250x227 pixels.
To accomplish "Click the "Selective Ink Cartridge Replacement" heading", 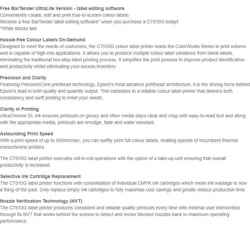I will [x=40, y=176].
